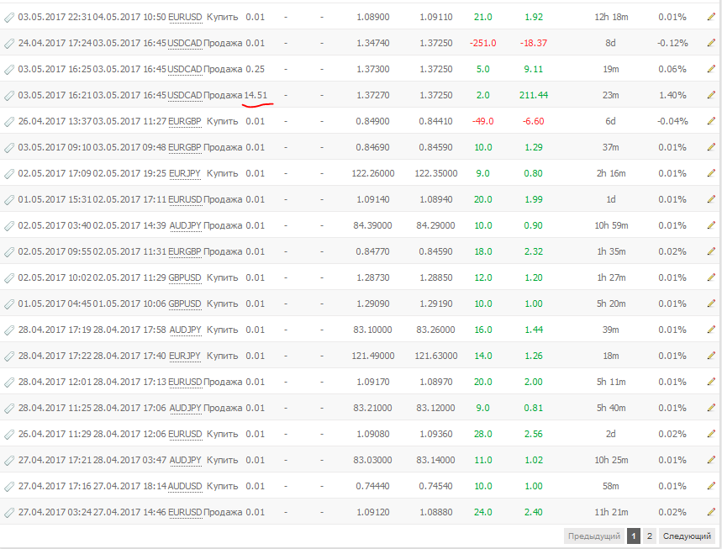Viewport: 722px width, 549px height.
Task: Click tag icon of EURUSD trade opened 26.04.2017 11:29
Action: point(9,435)
